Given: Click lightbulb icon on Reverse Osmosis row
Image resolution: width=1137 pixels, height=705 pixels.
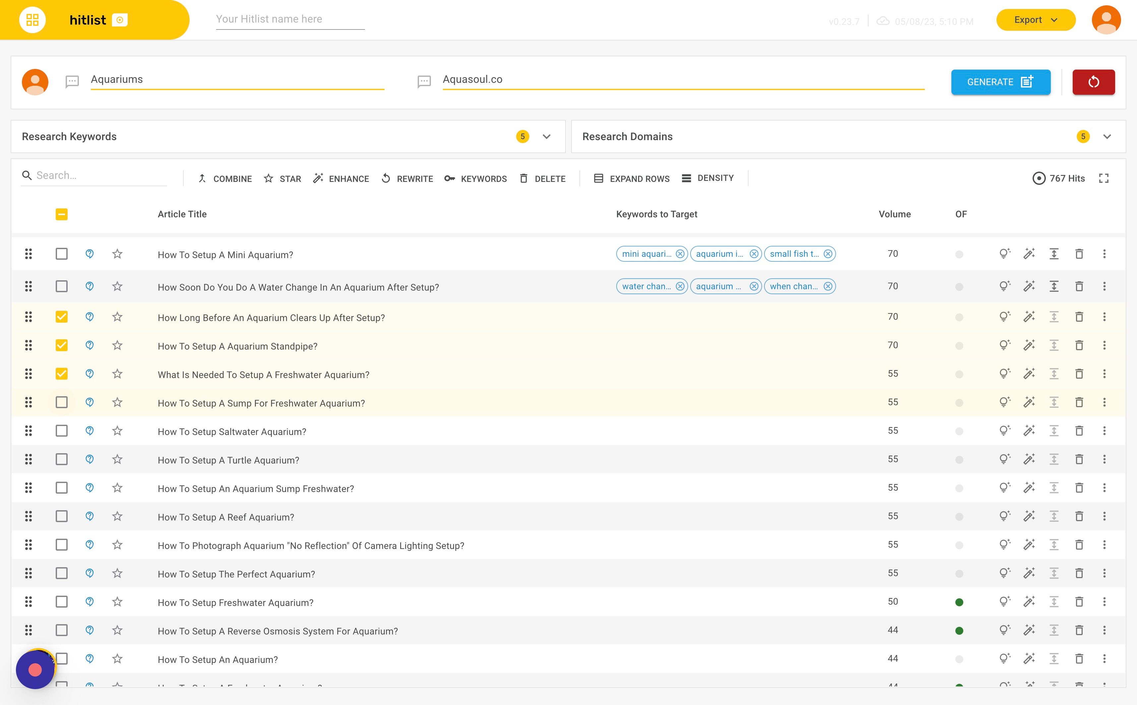Looking at the screenshot, I should (x=1004, y=630).
